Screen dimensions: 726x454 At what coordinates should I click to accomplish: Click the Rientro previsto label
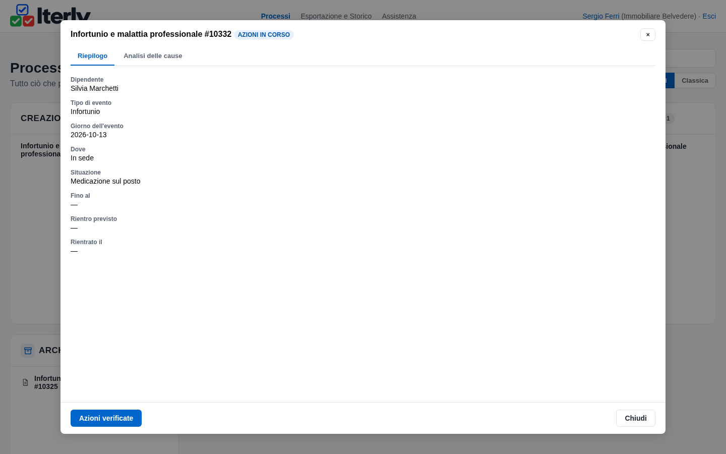coord(94,219)
